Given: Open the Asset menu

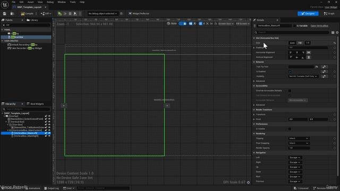Looking at the screenshot, I should pos(30,2).
